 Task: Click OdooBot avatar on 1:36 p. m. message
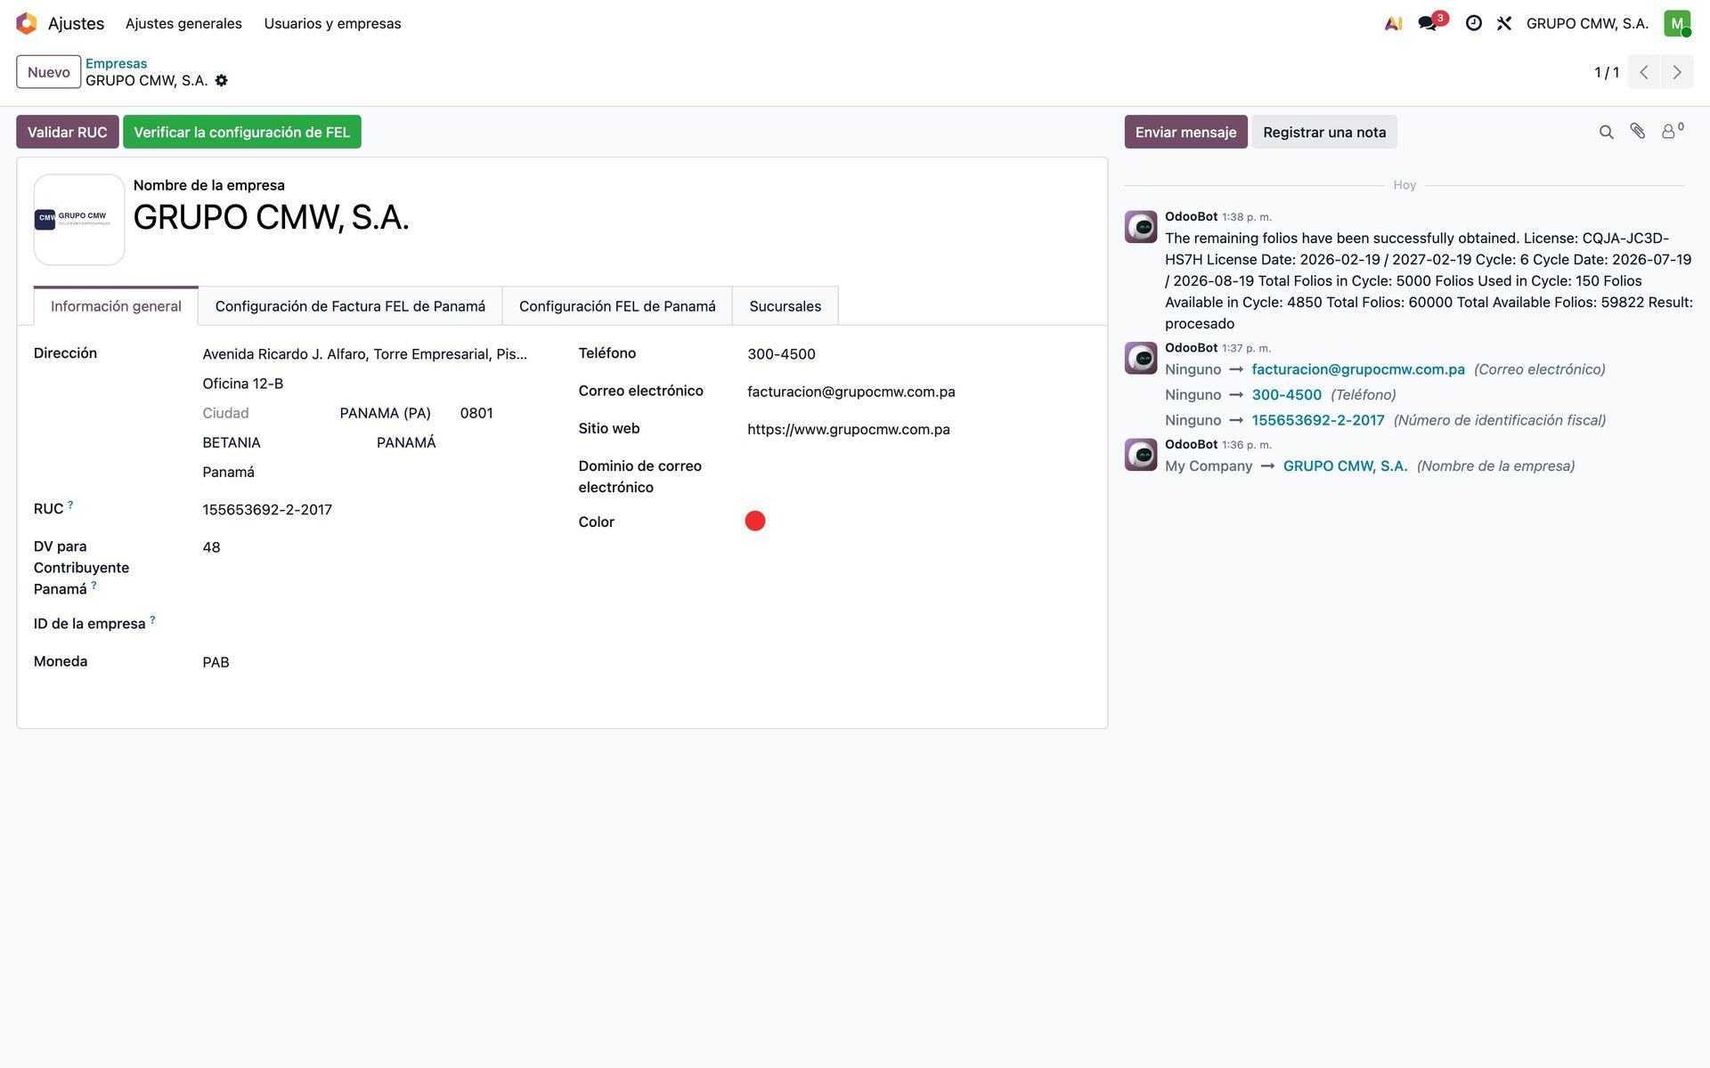(1141, 454)
